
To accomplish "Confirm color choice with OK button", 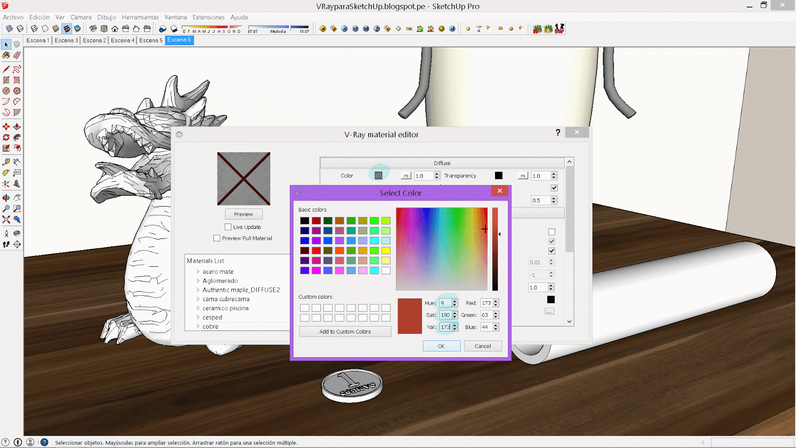I will 441,346.
